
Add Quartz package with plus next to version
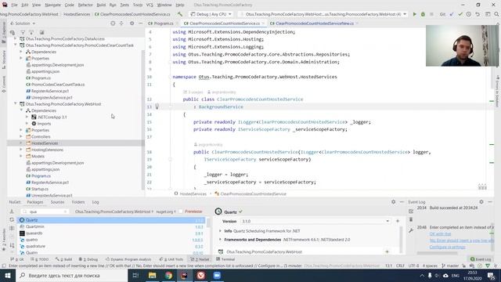[x=398, y=221]
